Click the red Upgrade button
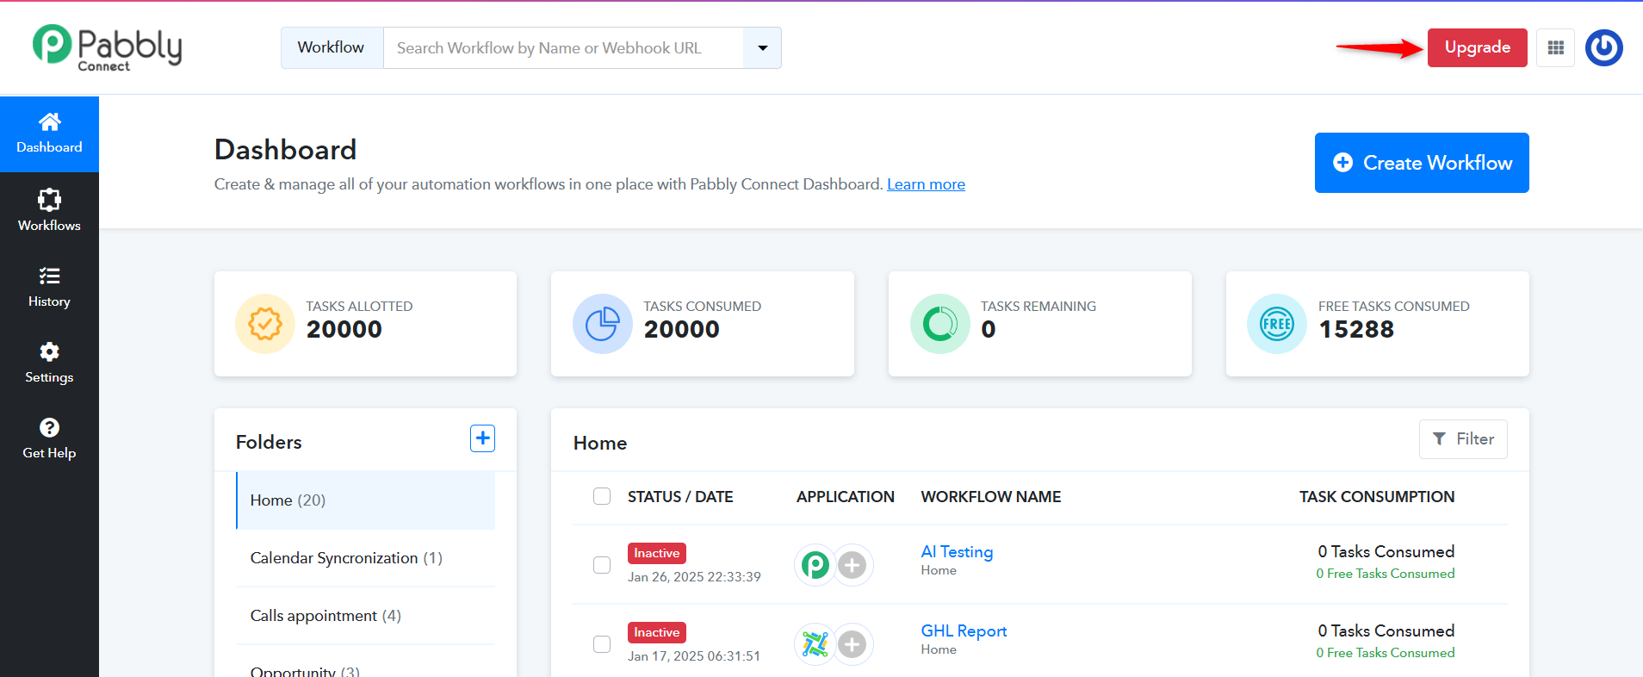This screenshot has width=1643, height=677. [x=1477, y=47]
